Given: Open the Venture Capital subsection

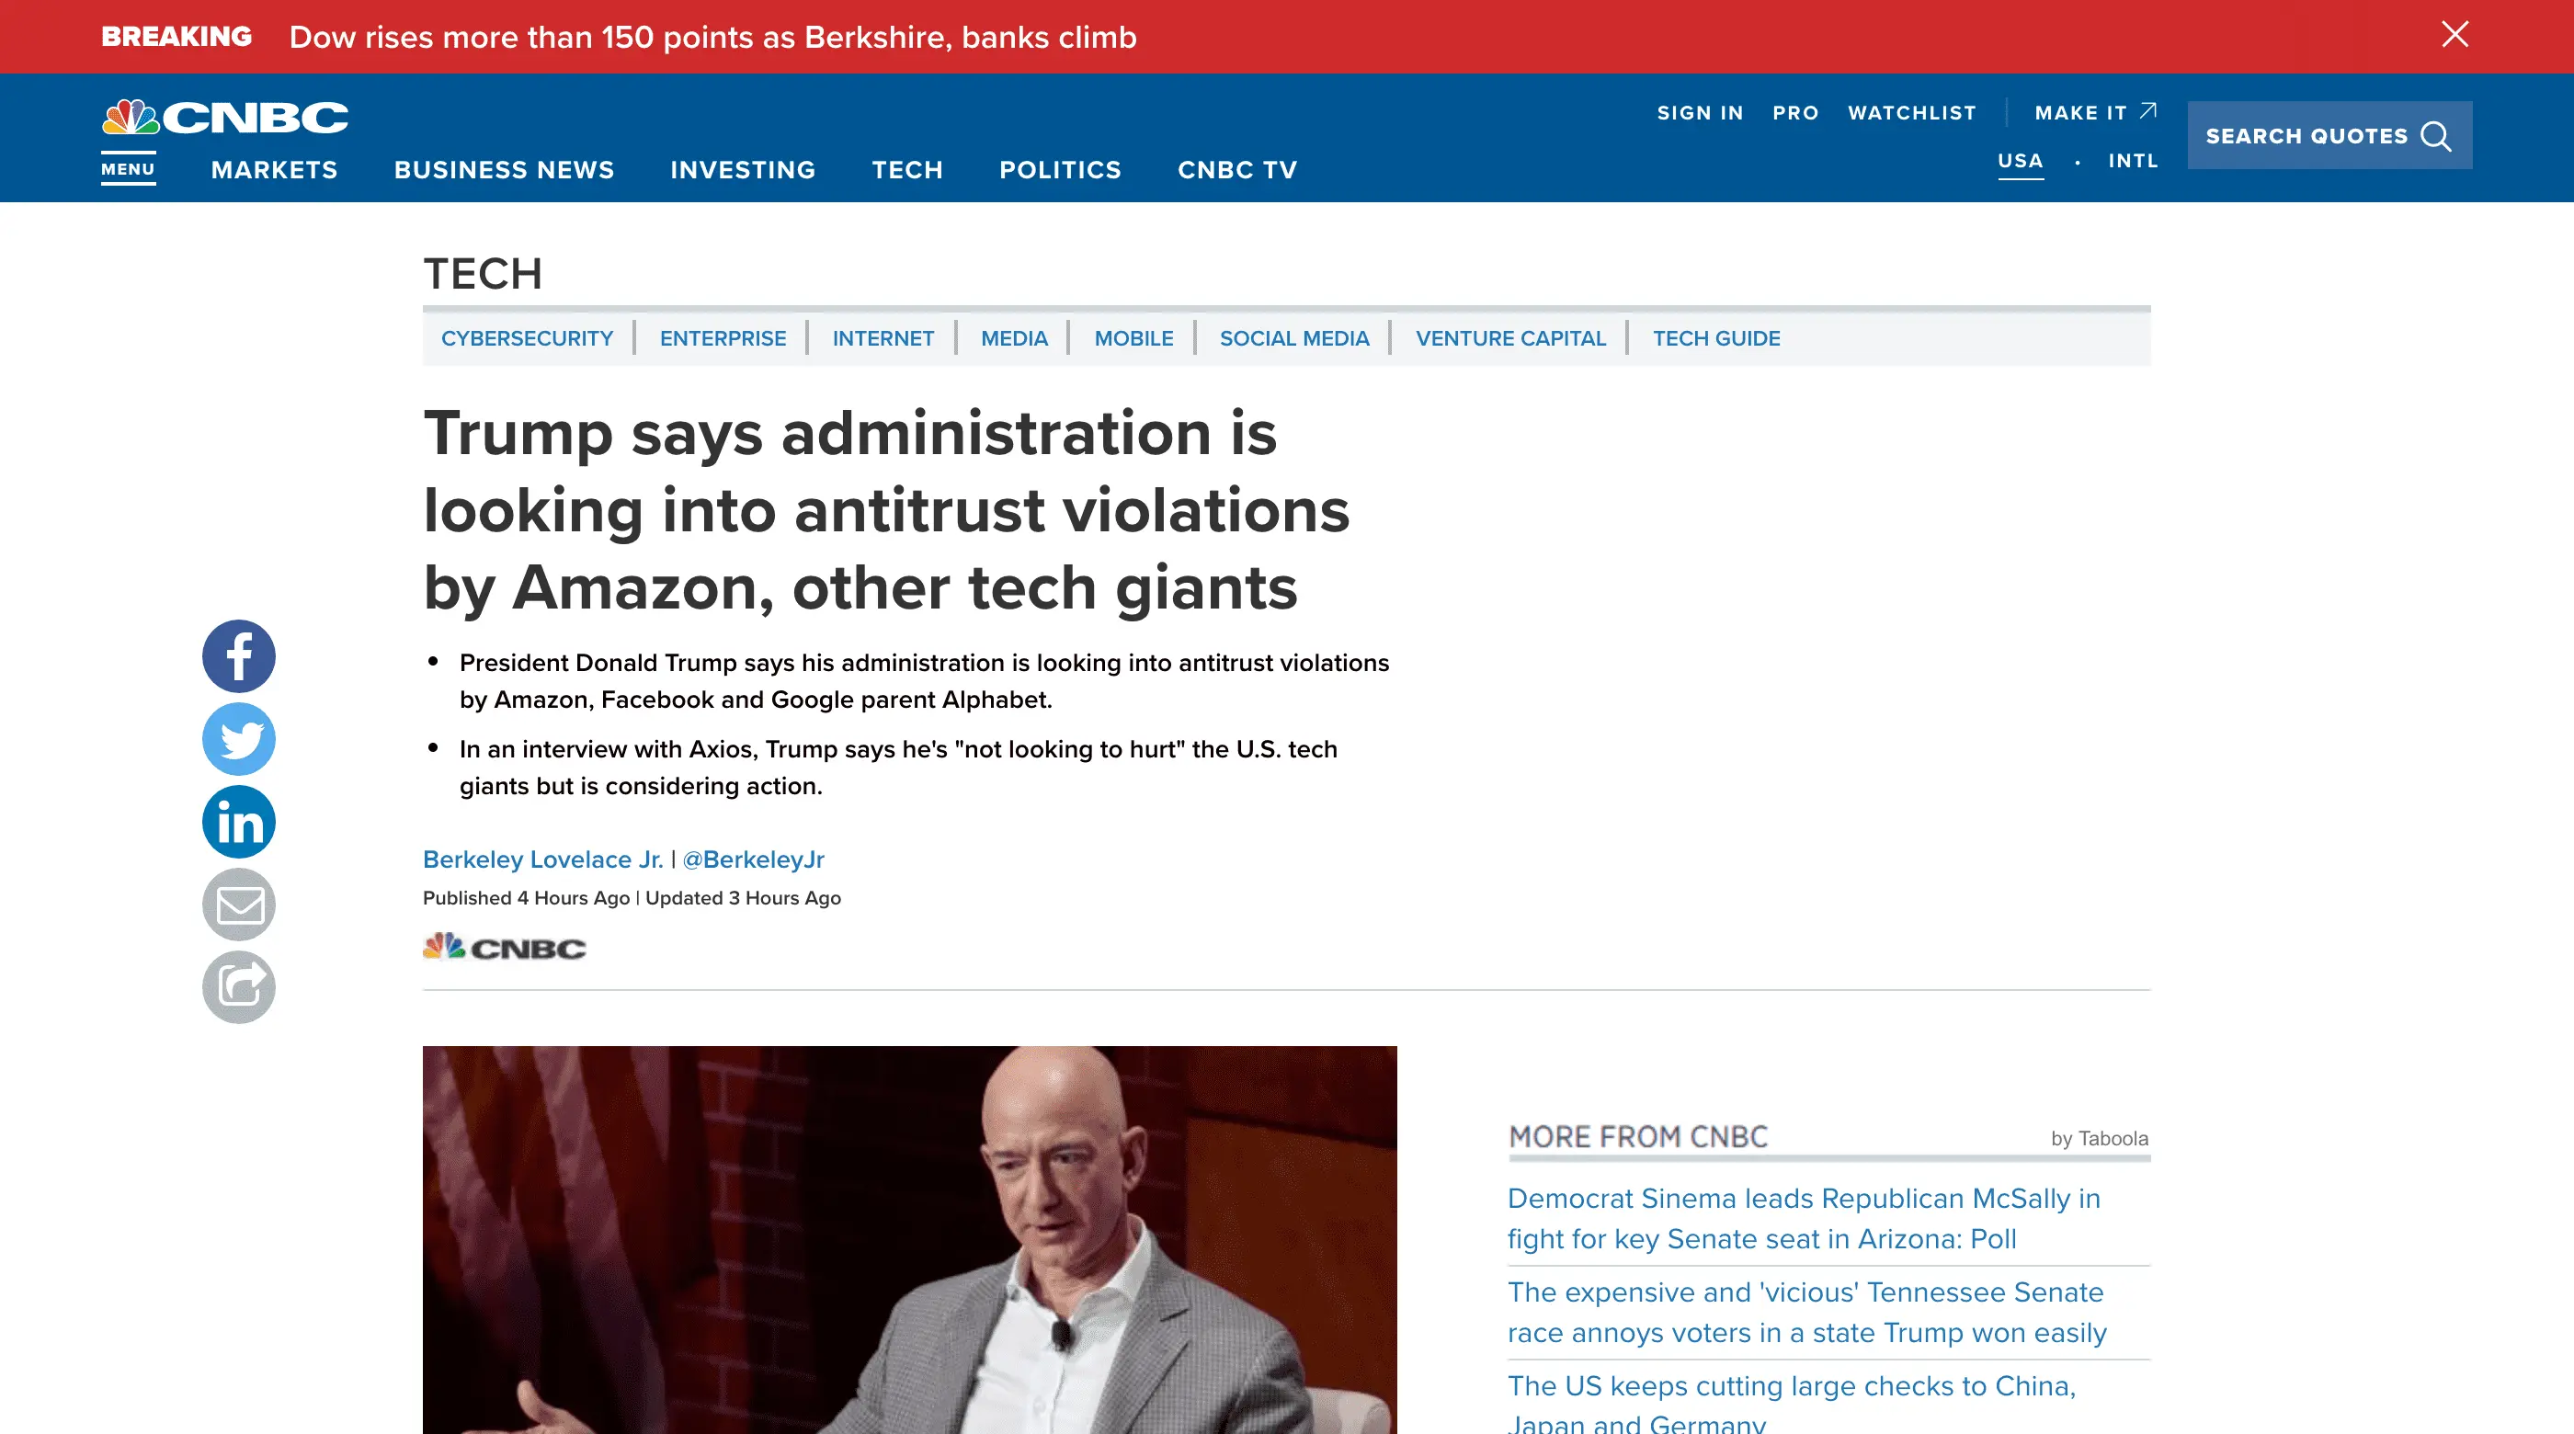Looking at the screenshot, I should tap(1509, 339).
